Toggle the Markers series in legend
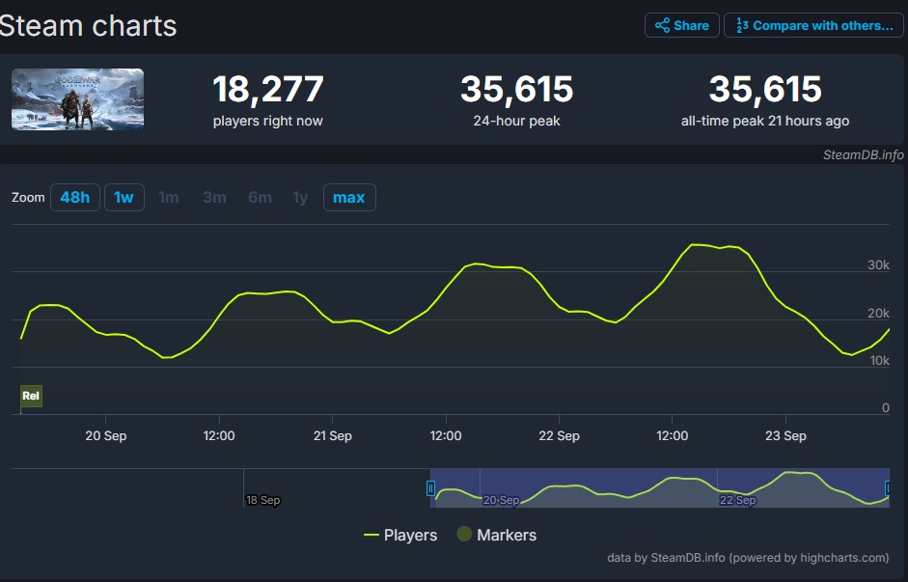 point(497,535)
